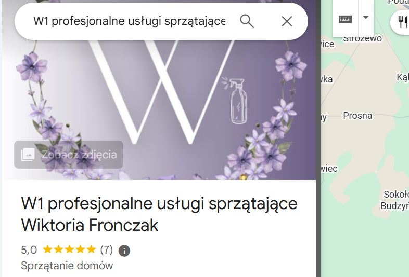This screenshot has height=277, width=409.
Task: Click the 5,0 rating score
Action: (29, 250)
